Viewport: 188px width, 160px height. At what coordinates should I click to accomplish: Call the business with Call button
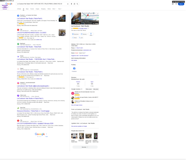pyautogui.click(x=81, y=38)
